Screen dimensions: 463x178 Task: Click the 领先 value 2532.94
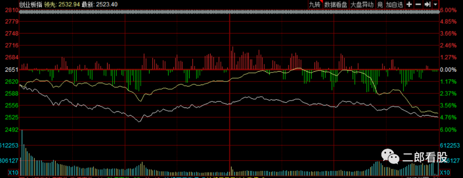pyautogui.click(x=69, y=4)
